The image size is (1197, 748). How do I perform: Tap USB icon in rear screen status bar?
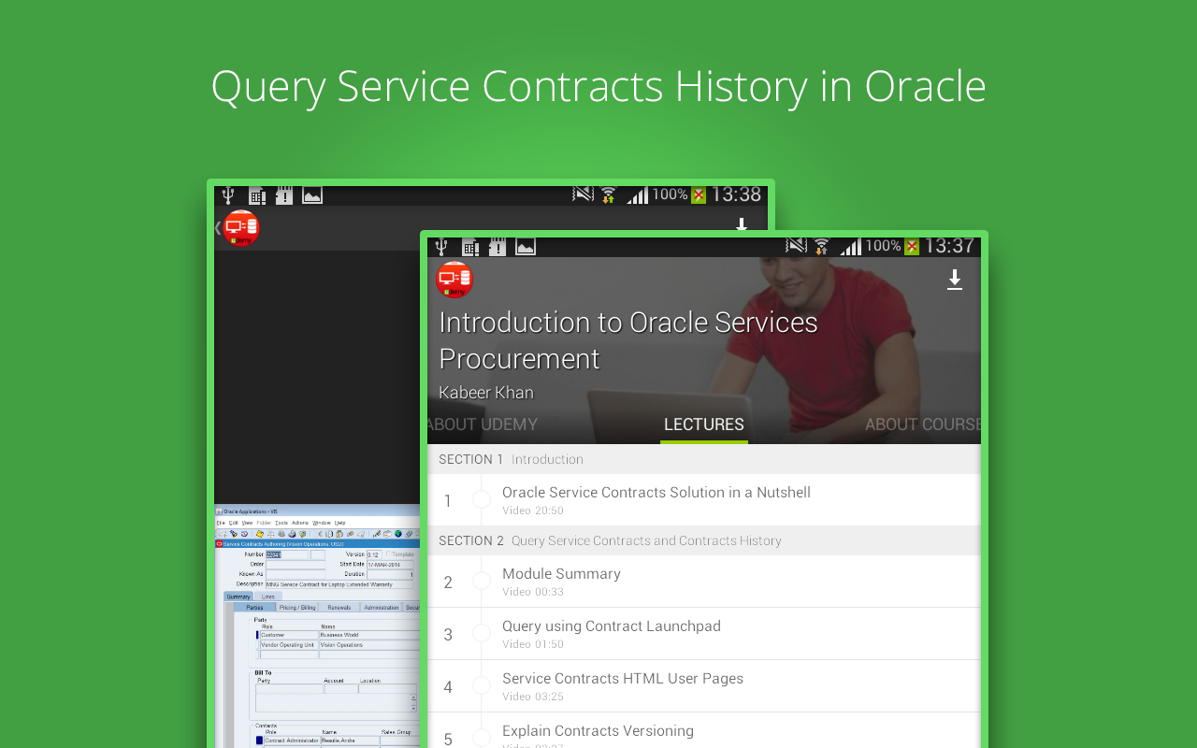228,195
